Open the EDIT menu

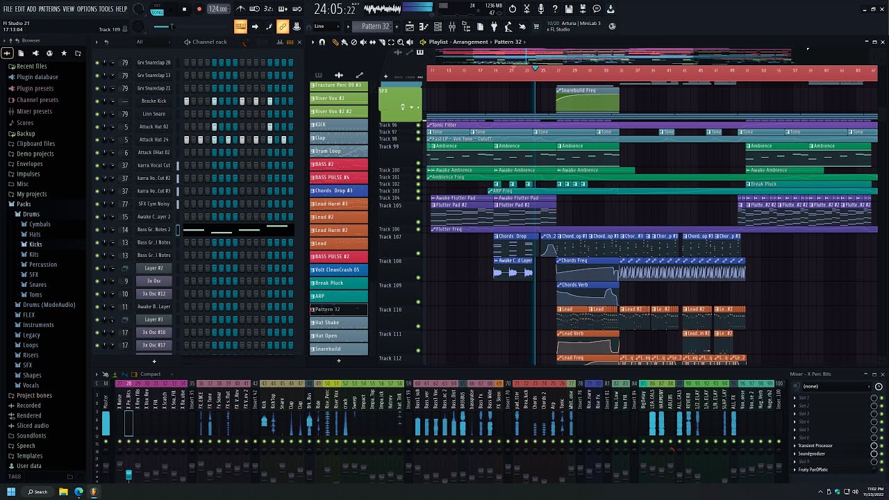(x=20, y=9)
